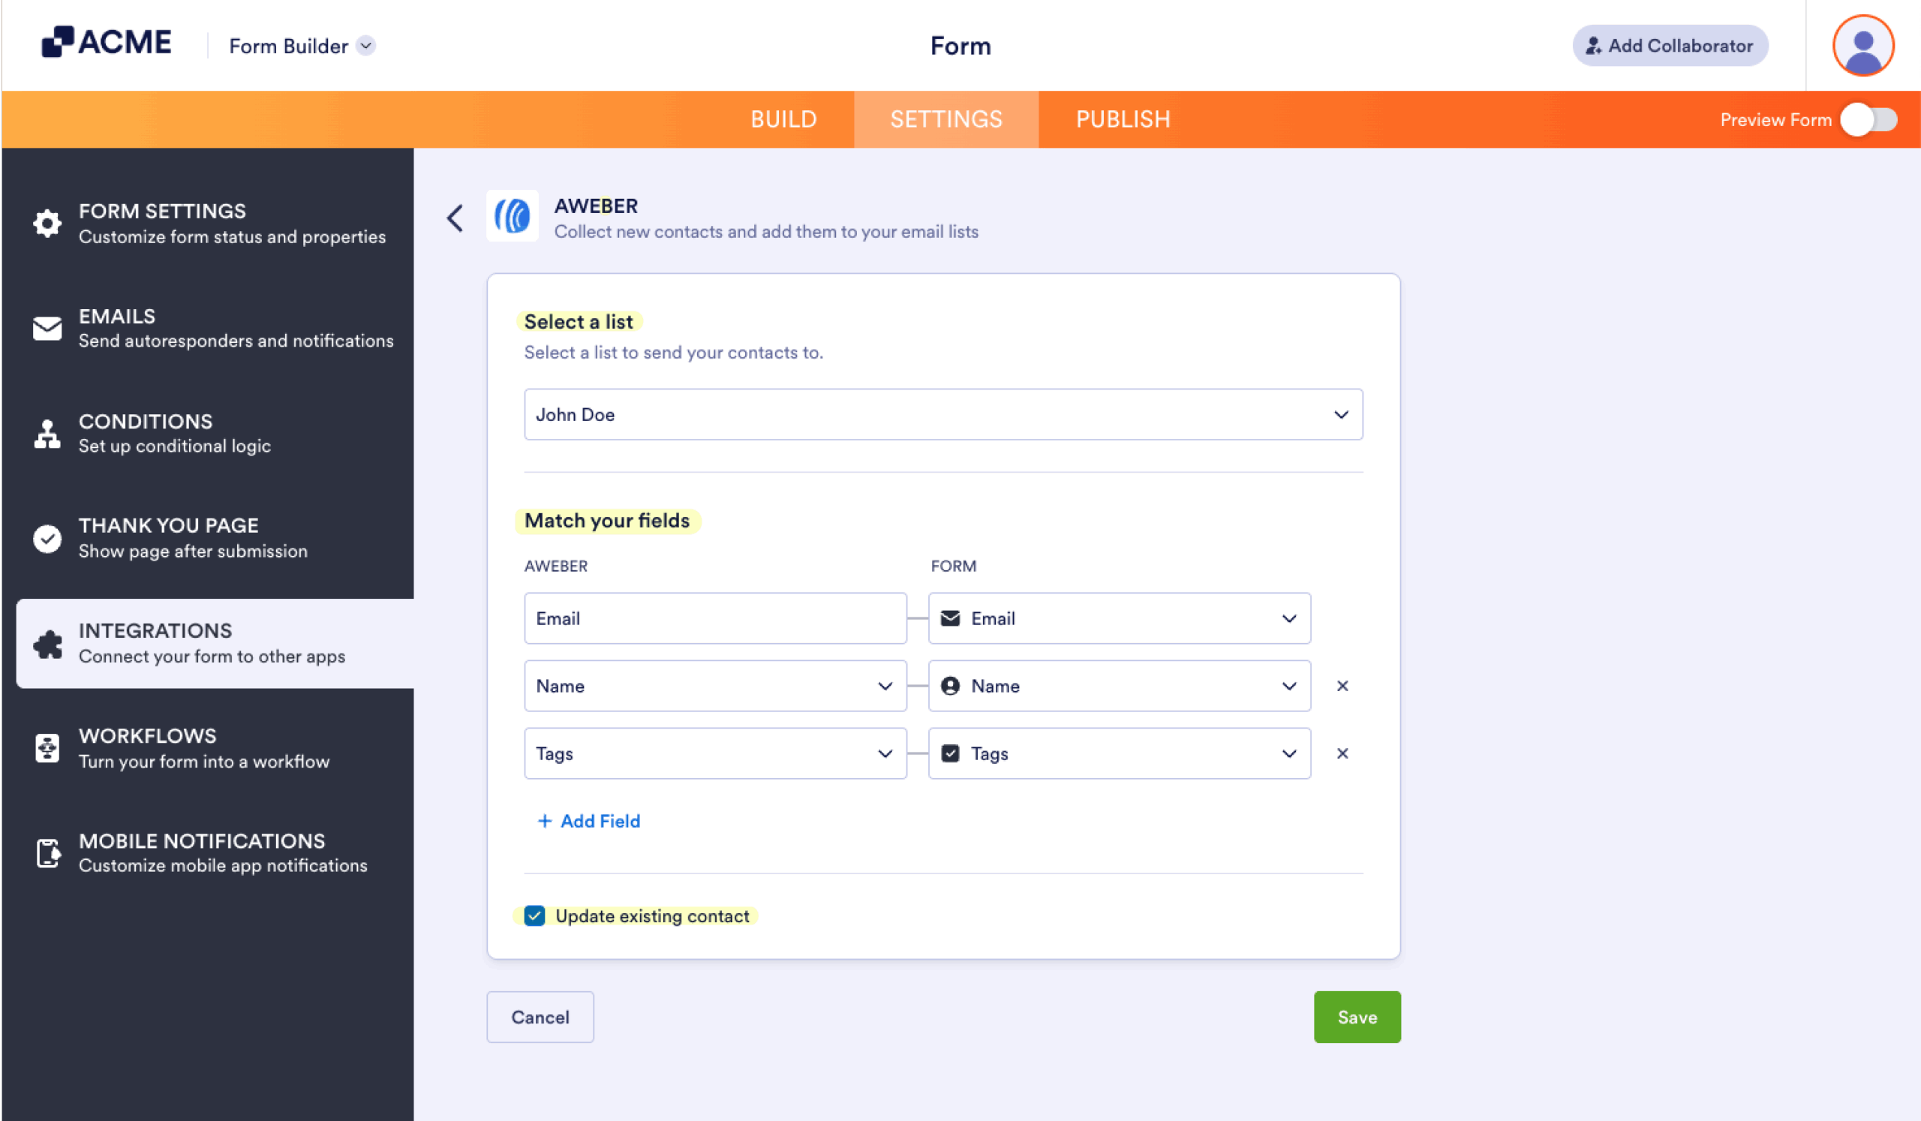The height and width of the screenshot is (1121, 1921).
Task: Open Workflows via its sidebar icon
Action: click(47, 748)
